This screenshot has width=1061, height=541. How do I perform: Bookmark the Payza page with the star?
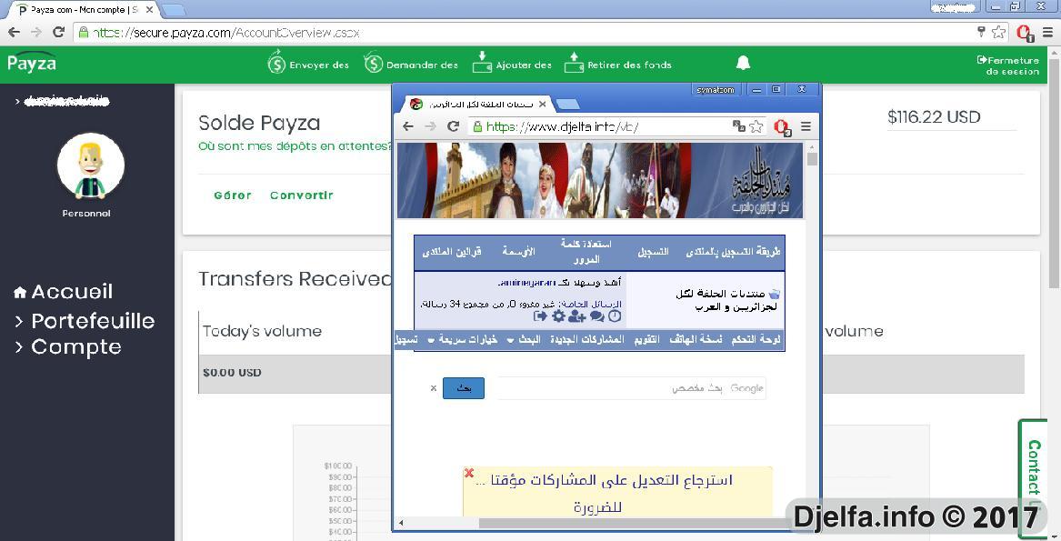pyautogui.click(x=999, y=32)
